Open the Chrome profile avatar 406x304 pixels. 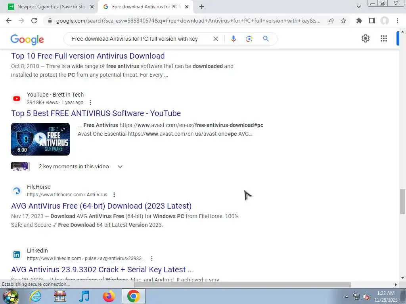click(x=385, y=21)
